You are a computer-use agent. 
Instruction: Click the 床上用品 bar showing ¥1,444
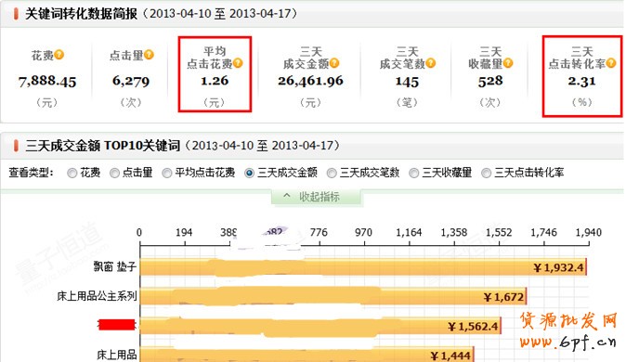[x=307, y=355]
